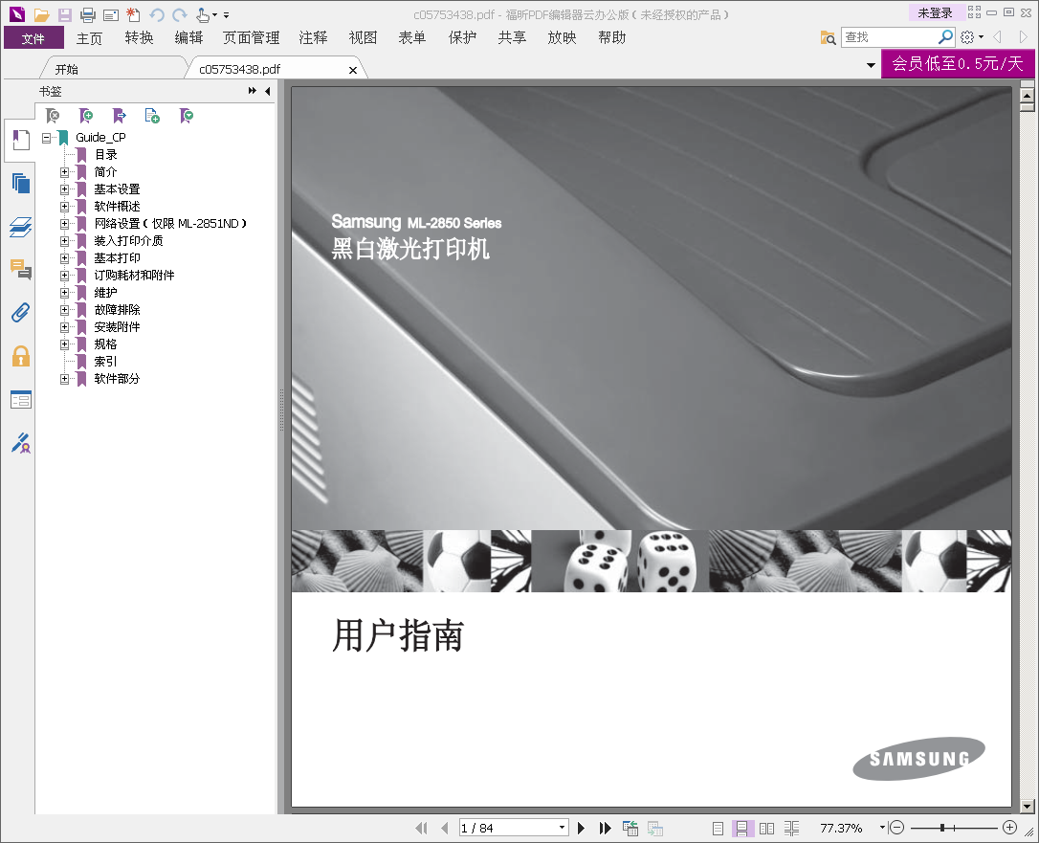Image resolution: width=1039 pixels, height=843 pixels.
Task: Open the search settings gear icon
Action: click(x=967, y=37)
